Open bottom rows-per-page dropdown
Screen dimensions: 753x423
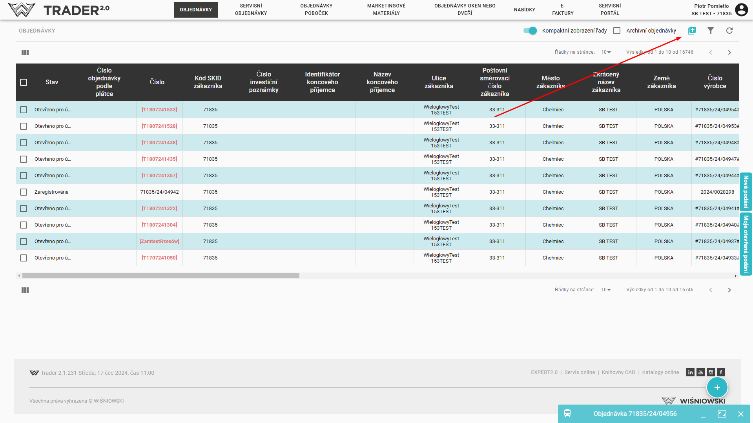[606, 290]
